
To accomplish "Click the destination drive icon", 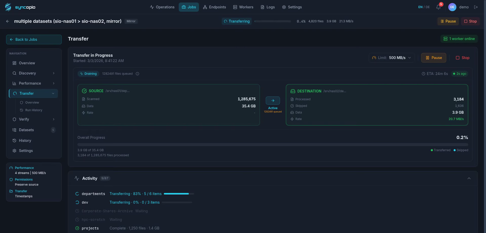I will click(293, 91).
